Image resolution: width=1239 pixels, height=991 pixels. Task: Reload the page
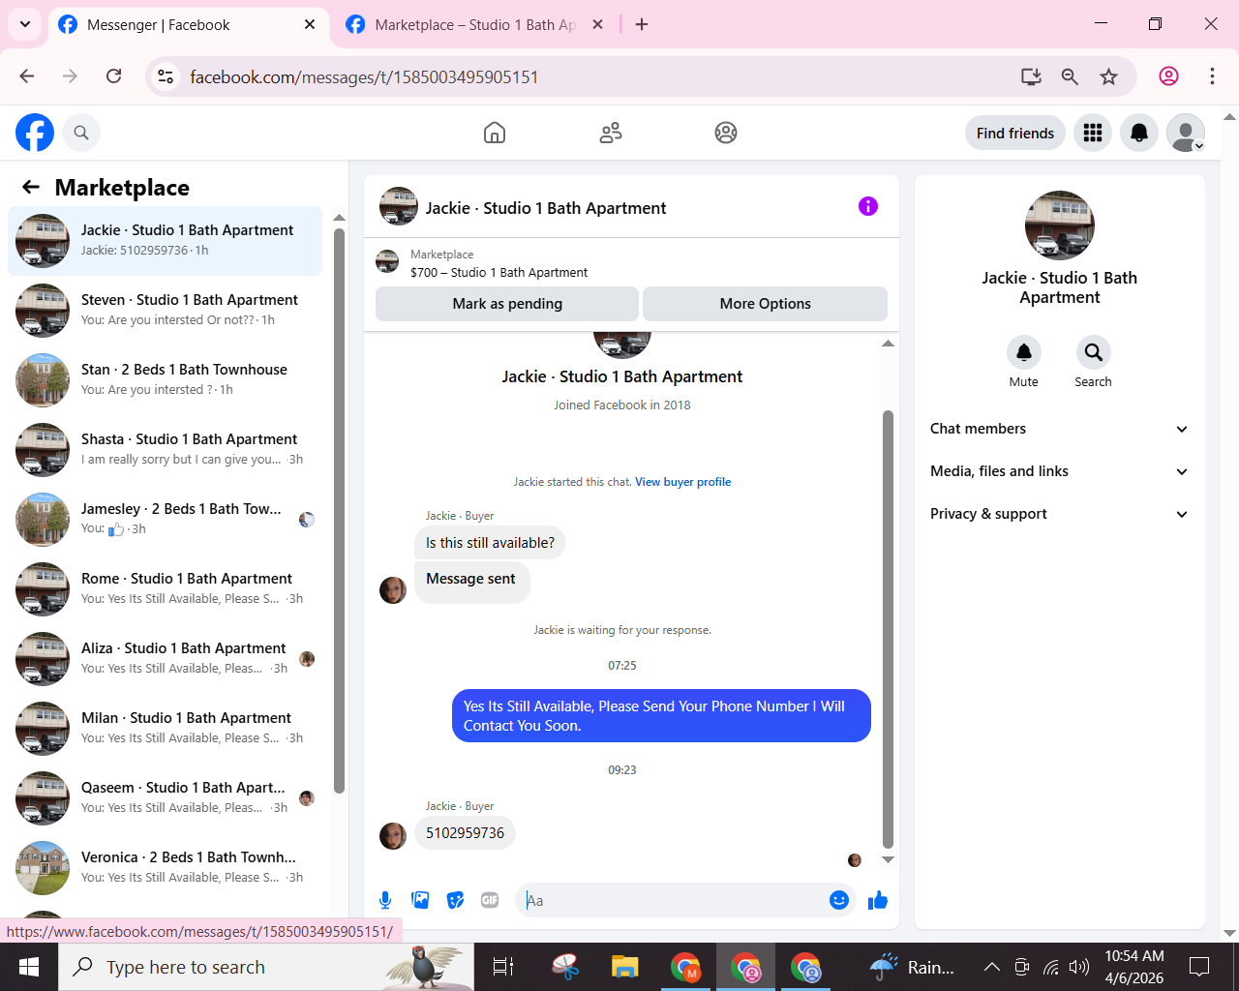click(x=114, y=76)
